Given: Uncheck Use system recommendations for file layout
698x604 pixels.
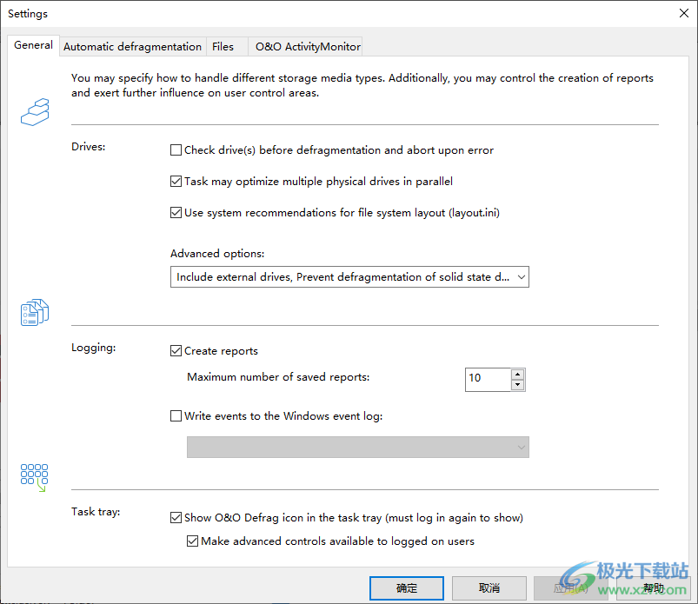Looking at the screenshot, I should point(176,213).
